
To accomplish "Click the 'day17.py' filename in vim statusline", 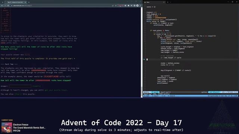I will 165,92.
